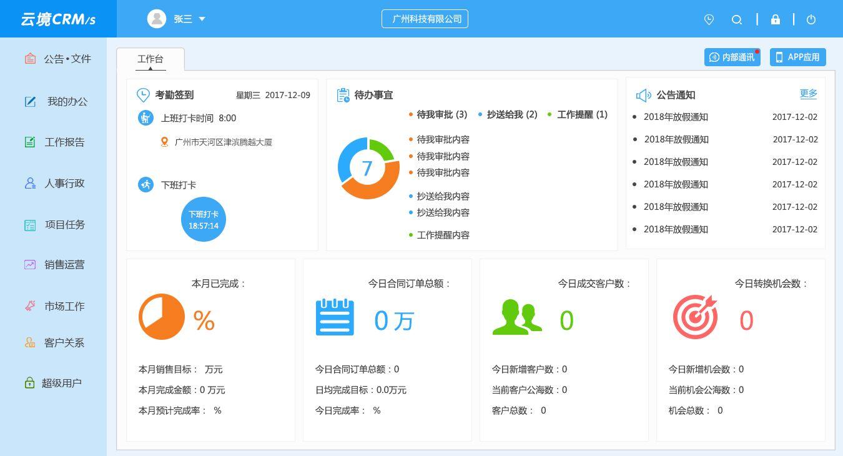The height and width of the screenshot is (456, 843).
Task: Click the round 下班打卡 clock-out button
Action: click(204, 219)
